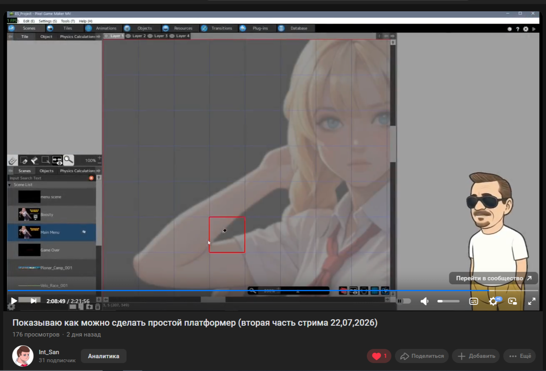
Task: Toggle Layer 4 visibility eye
Action: tap(172, 36)
